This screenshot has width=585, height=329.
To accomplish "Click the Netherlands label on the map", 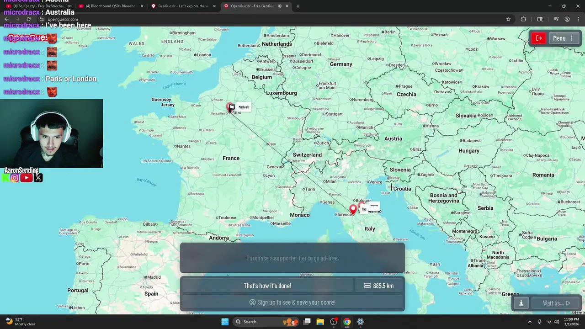I will click(277, 44).
